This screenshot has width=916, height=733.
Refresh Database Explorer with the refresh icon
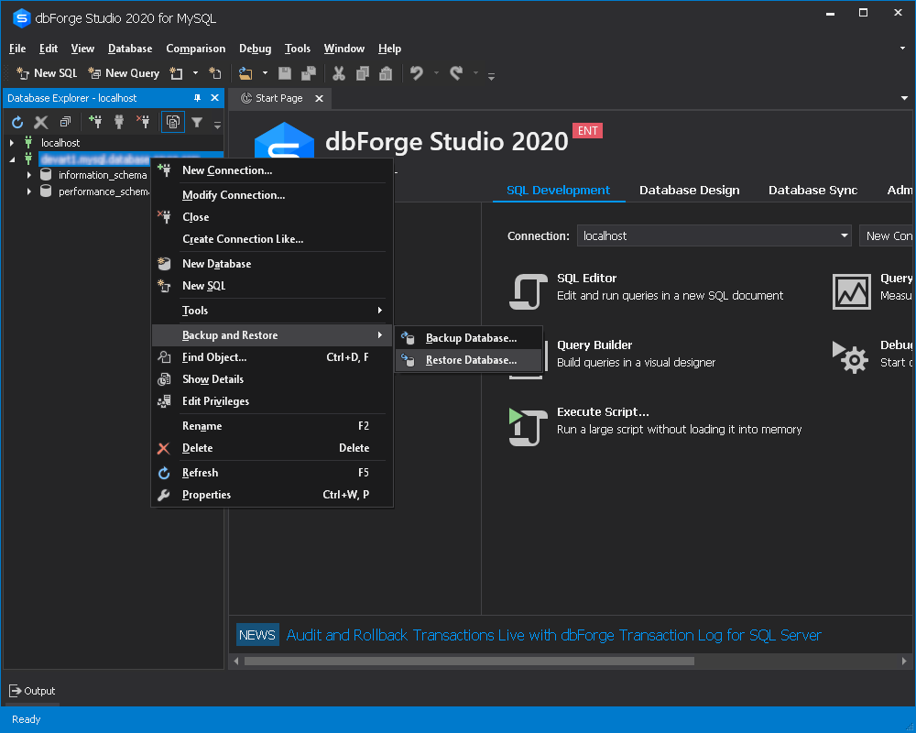17,122
